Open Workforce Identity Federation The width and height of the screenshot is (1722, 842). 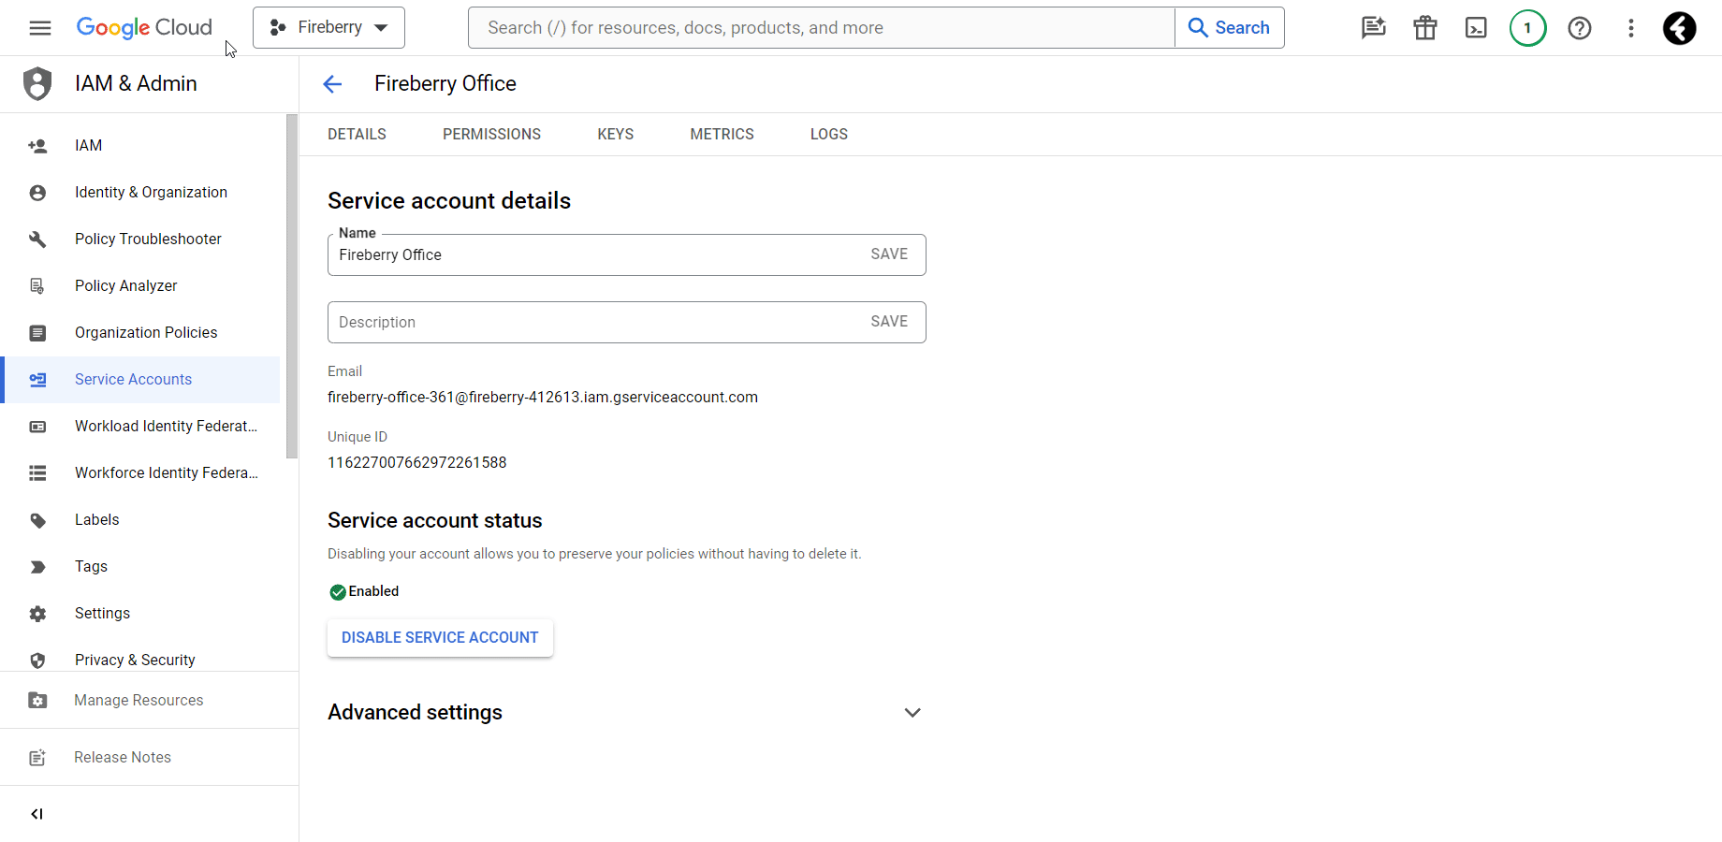tap(142, 473)
